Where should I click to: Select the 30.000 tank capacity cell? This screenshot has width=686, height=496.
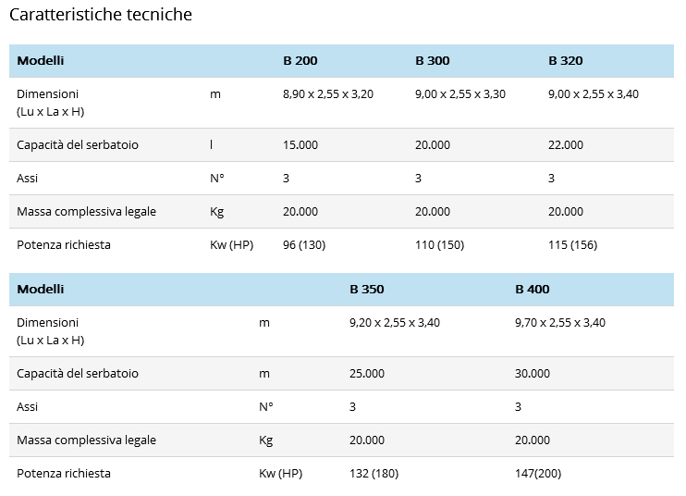click(533, 374)
